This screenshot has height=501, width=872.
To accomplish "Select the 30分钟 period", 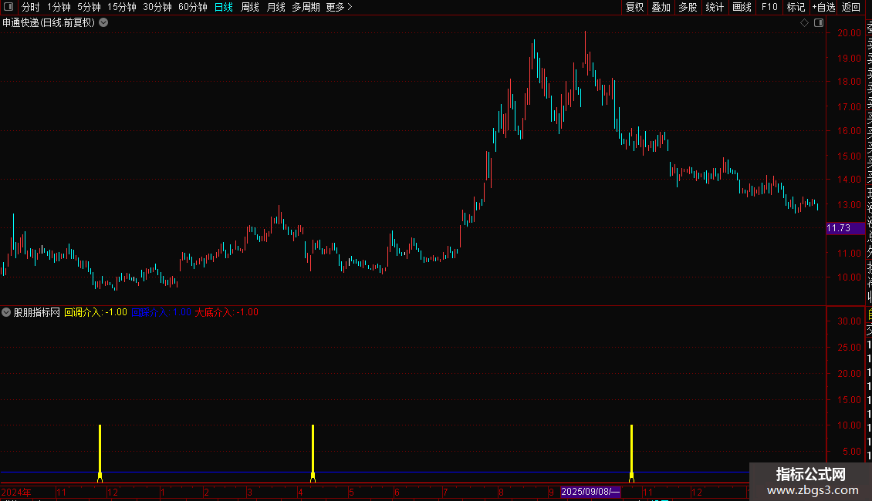I will (x=157, y=7).
